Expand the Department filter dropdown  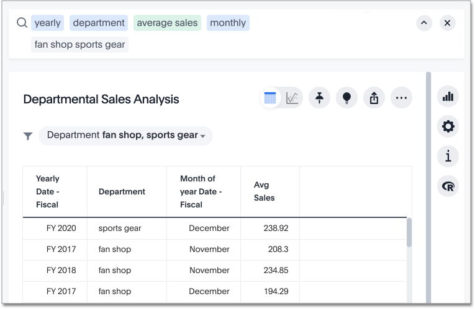pyautogui.click(x=202, y=136)
